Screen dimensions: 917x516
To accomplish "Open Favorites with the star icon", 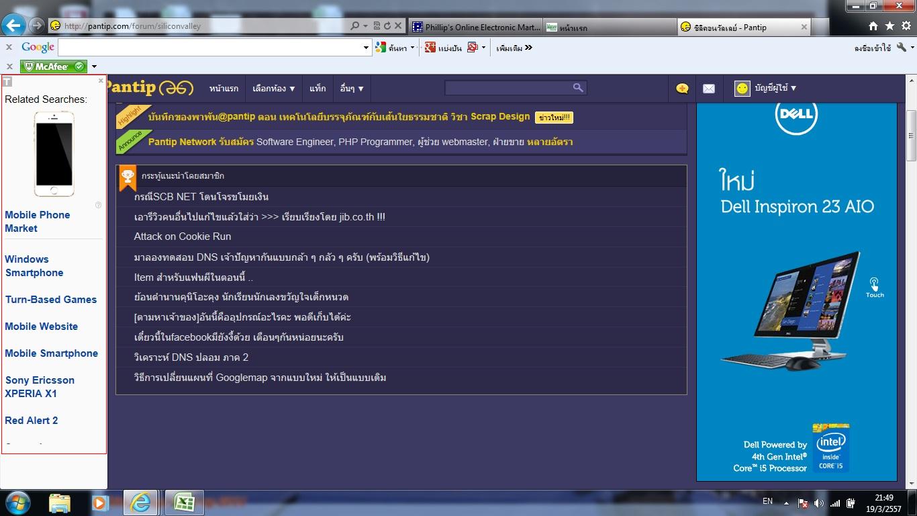I will pos(889,26).
